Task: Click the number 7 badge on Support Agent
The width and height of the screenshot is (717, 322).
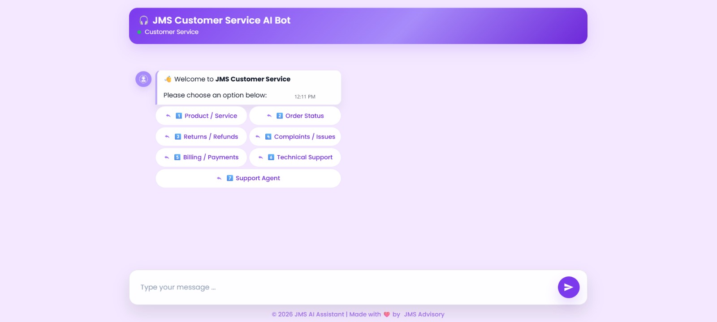Action: pyautogui.click(x=230, y=178)
